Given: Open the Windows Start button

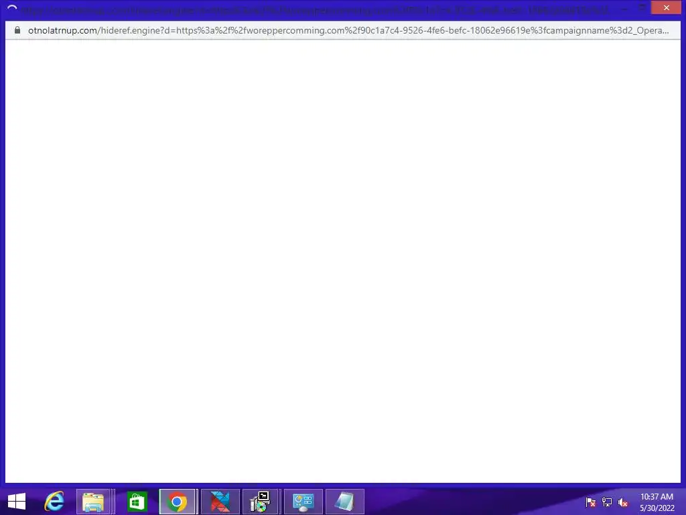Looking at the screenshot, I should pos(17,502).
